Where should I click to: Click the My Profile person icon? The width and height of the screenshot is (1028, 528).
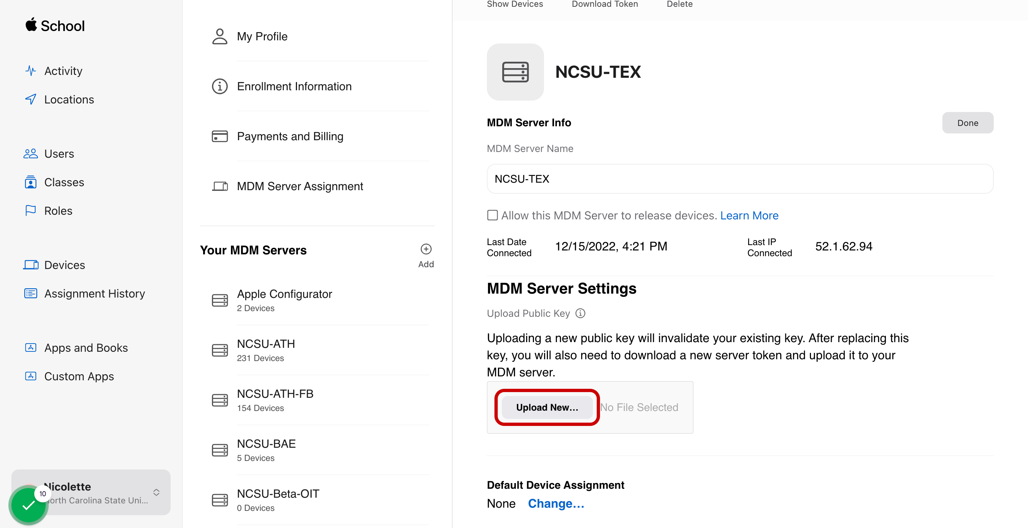tap(220, 36)
